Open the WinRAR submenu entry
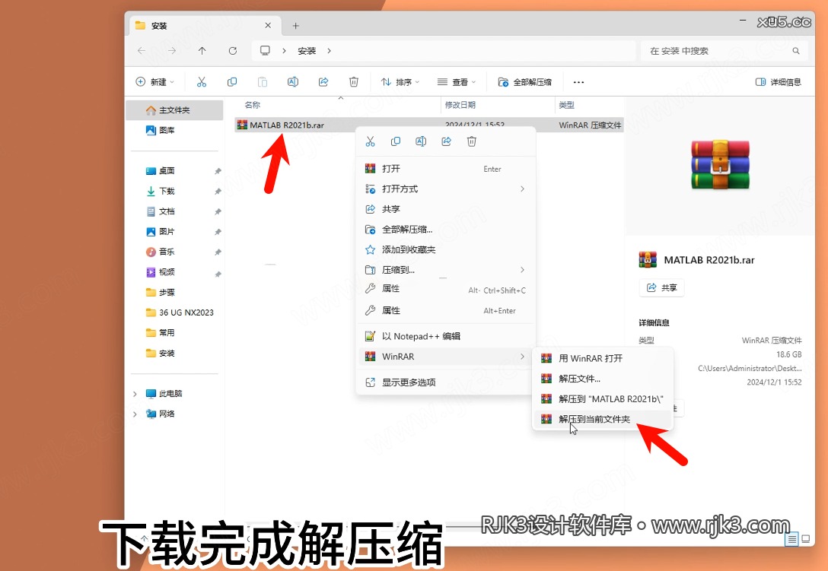 click(446, 357)
